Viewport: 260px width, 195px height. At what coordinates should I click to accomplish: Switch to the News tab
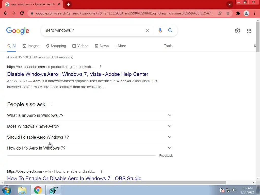click(x=102, y=46)
